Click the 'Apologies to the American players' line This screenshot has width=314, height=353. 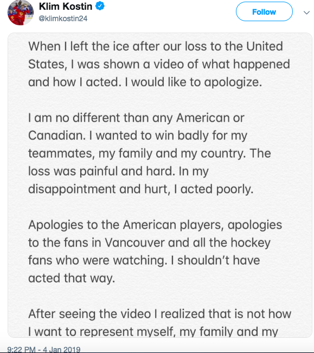point(155,225)
